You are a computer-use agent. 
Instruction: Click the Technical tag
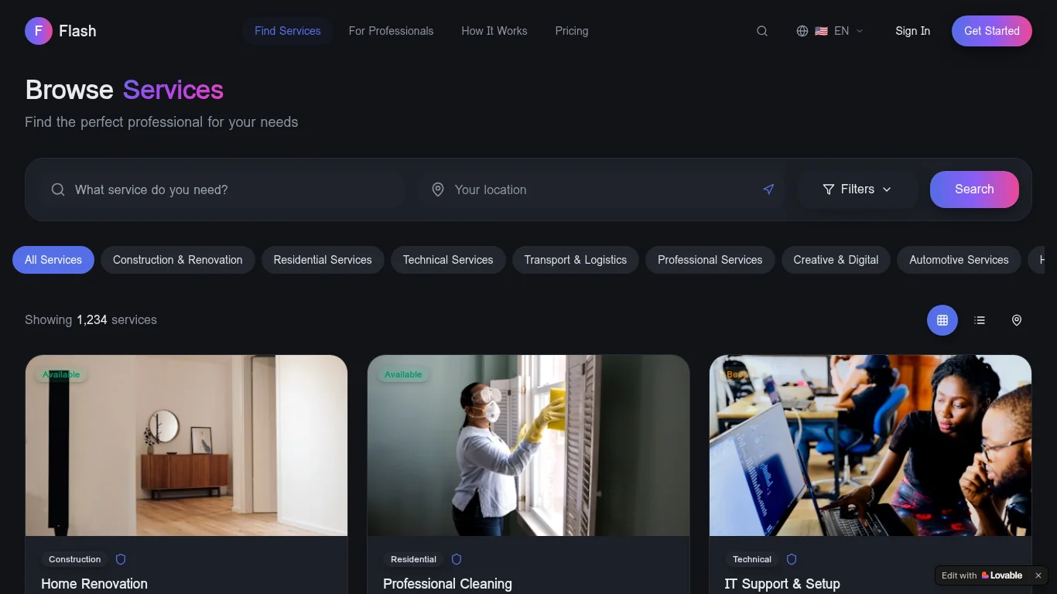point(752,559)
